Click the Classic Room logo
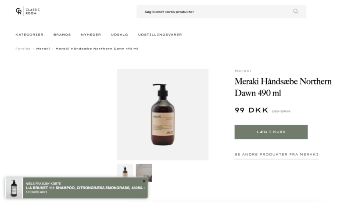337x202 pixels. (x=28, y=11)
